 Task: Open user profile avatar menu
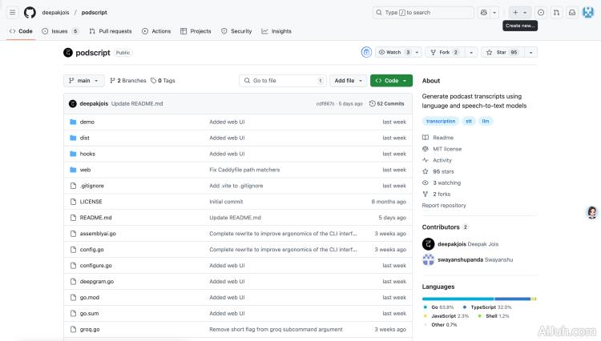click(x=587, y=13)
